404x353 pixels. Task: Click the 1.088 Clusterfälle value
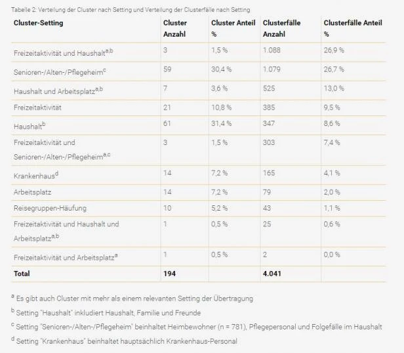[x=272, y=50]
